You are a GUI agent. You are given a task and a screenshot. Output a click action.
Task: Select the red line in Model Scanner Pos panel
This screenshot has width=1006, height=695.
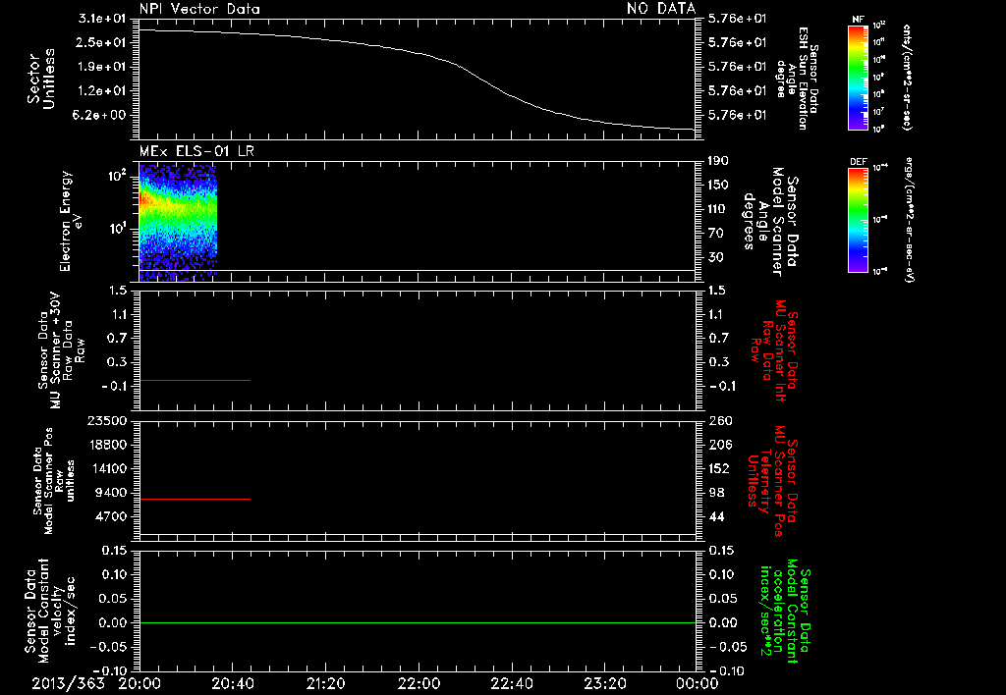click(x=195, y=499)
